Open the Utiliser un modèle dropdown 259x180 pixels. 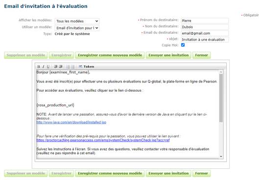click(x=77, y=28)
